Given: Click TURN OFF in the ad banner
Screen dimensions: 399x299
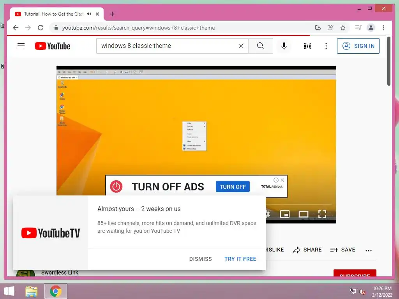Looking at the screenshot, I should (x=233, y=186).
